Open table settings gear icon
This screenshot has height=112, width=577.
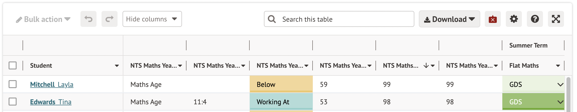pos(514,19)
